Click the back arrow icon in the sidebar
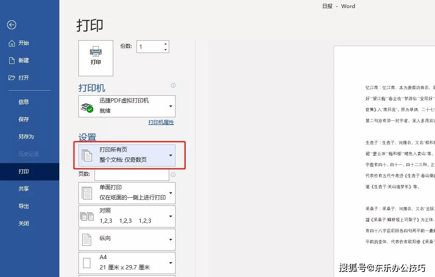The image size is (435, 277). point(11,25)
